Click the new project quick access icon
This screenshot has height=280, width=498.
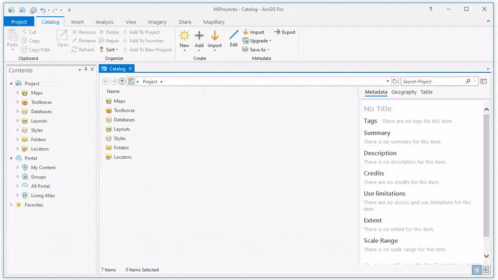[11, 10]
